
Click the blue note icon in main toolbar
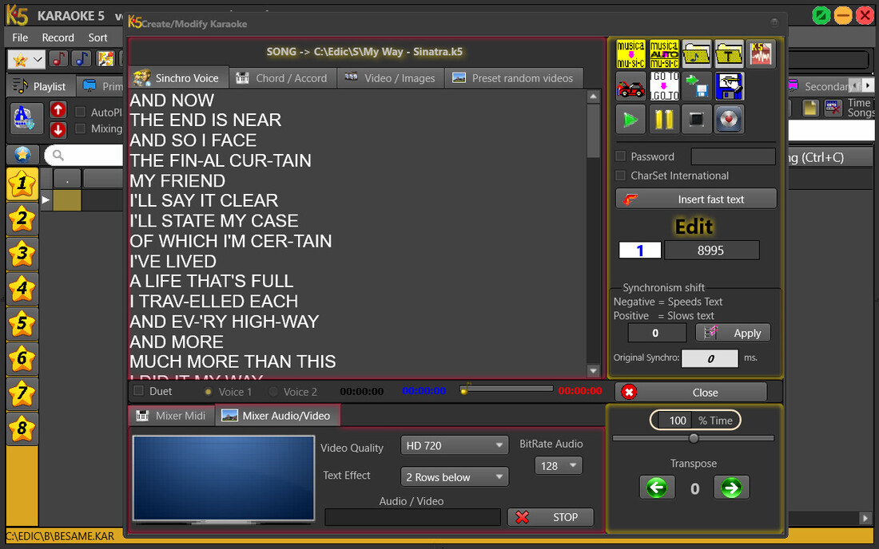coord(82,59)
